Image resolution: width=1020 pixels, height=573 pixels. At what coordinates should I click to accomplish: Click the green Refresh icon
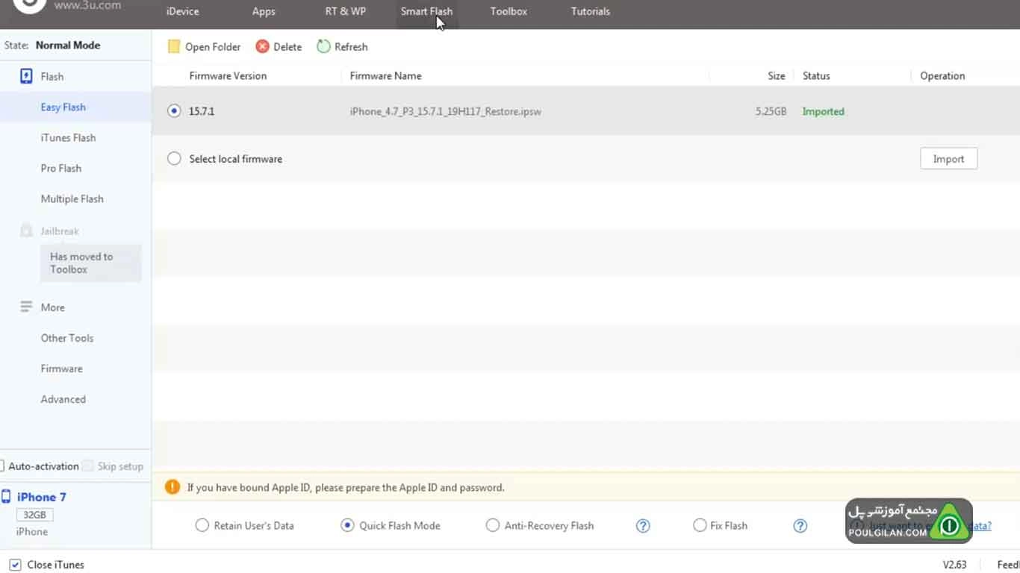pos(323,46)
